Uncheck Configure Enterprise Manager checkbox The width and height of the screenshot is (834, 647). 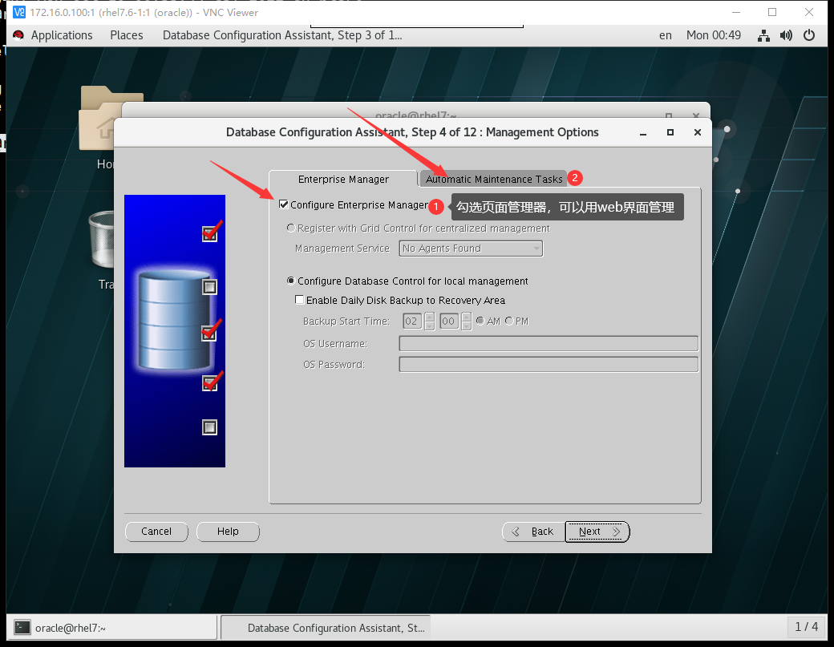tap(284, 204)
